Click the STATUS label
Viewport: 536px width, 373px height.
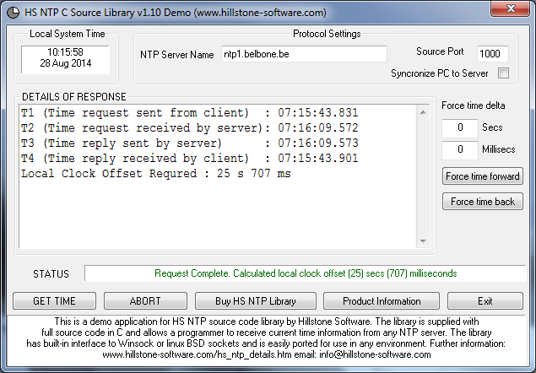coord(51,274)
